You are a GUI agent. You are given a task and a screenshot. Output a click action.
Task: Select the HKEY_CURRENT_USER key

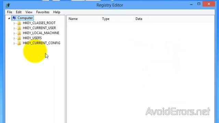(39, 28)
